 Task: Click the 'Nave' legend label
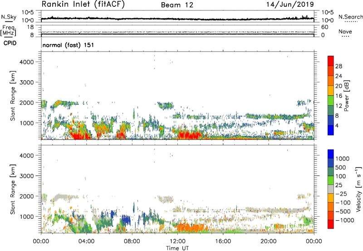click(345, 32)
